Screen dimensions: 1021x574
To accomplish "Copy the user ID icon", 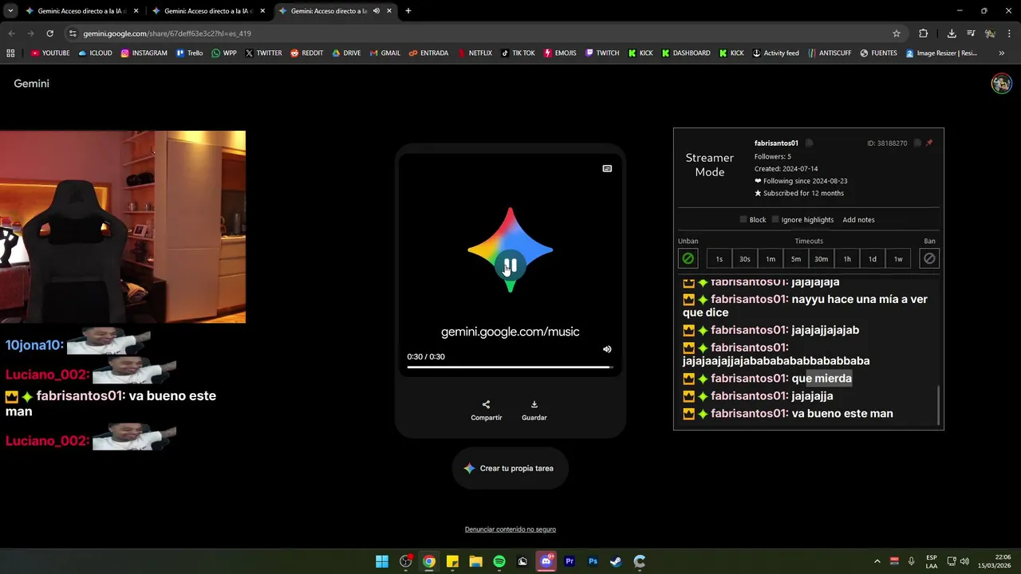I will (x=917, y=143).
